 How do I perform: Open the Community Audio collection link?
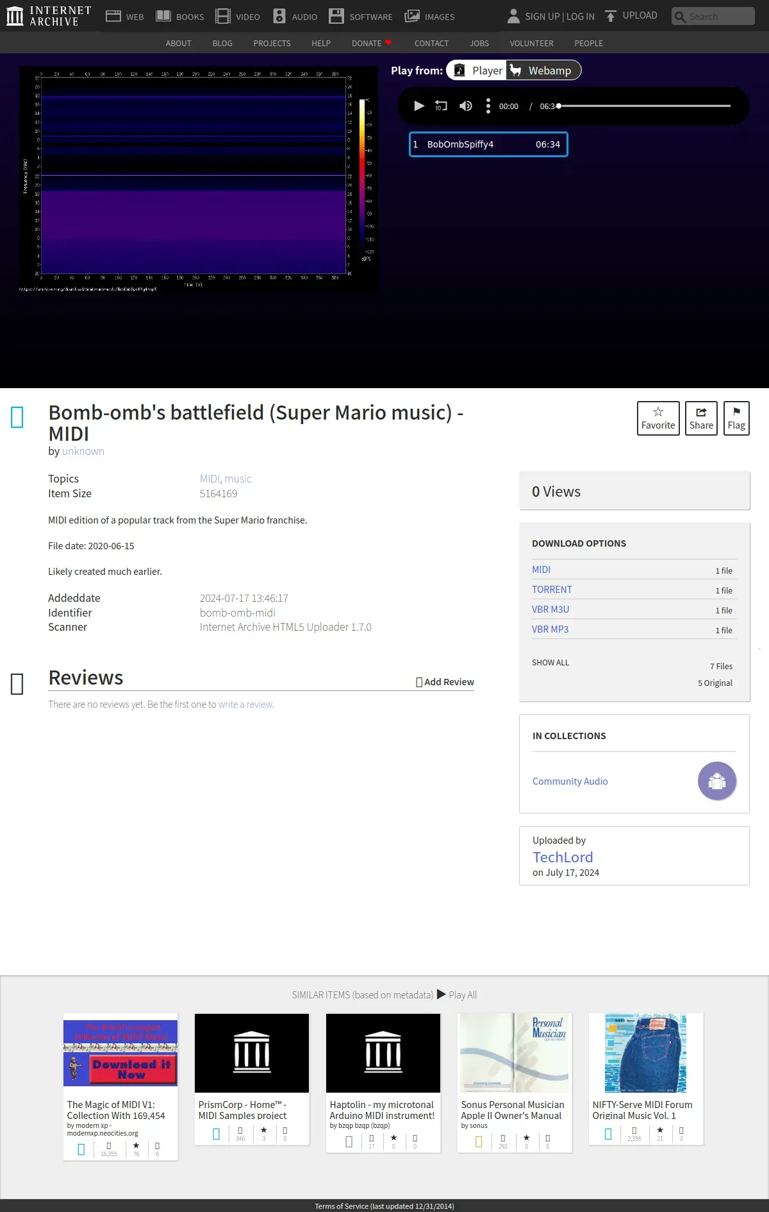[570, 781]
